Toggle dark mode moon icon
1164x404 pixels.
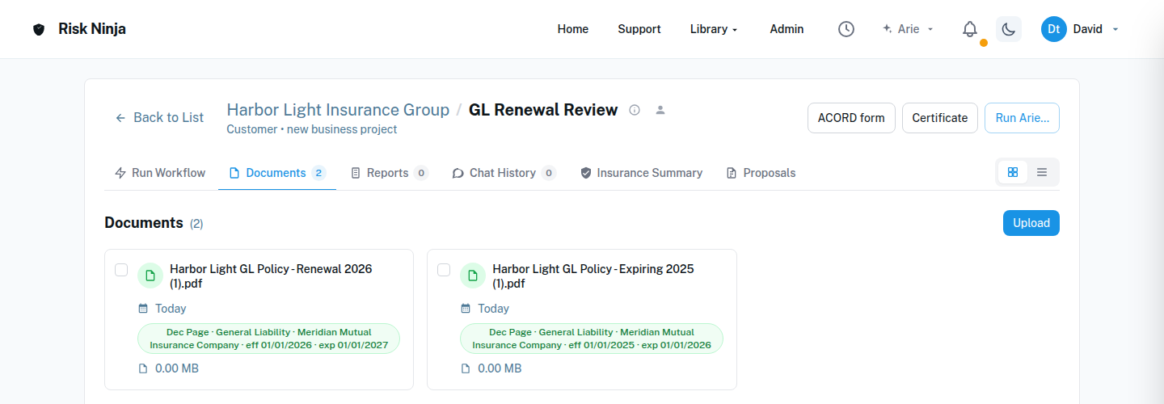coord(1008,29)
